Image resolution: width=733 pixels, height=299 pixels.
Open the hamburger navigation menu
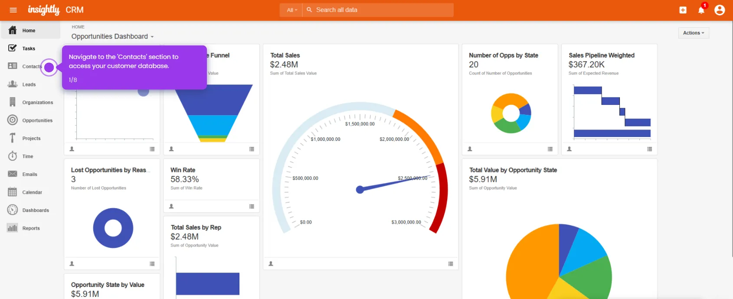(13, 10)
